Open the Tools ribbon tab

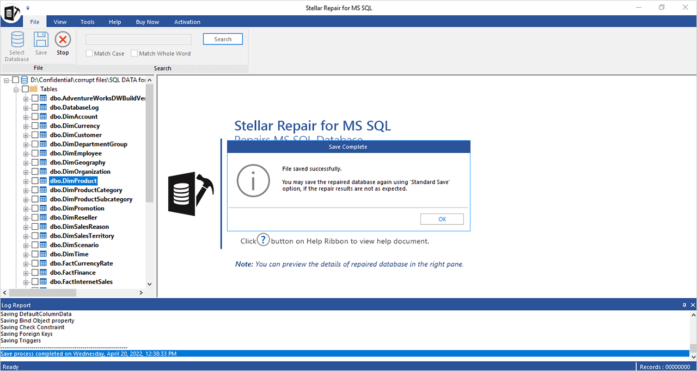88,22
